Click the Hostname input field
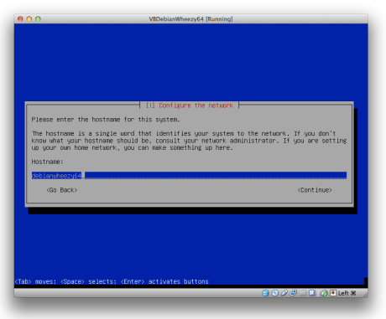The image size is (386, 319). click(x=189, y=175)
